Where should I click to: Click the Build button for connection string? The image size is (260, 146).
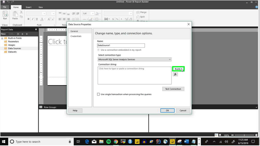pos(178,69)
